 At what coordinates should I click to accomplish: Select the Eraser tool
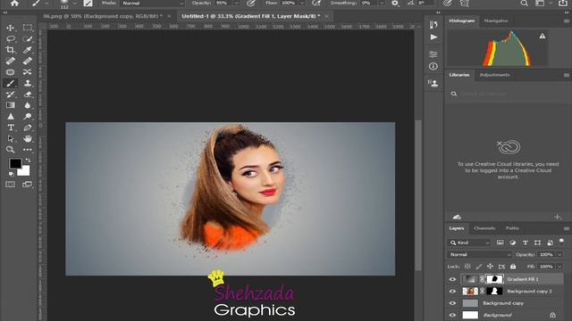click(28, 95)
